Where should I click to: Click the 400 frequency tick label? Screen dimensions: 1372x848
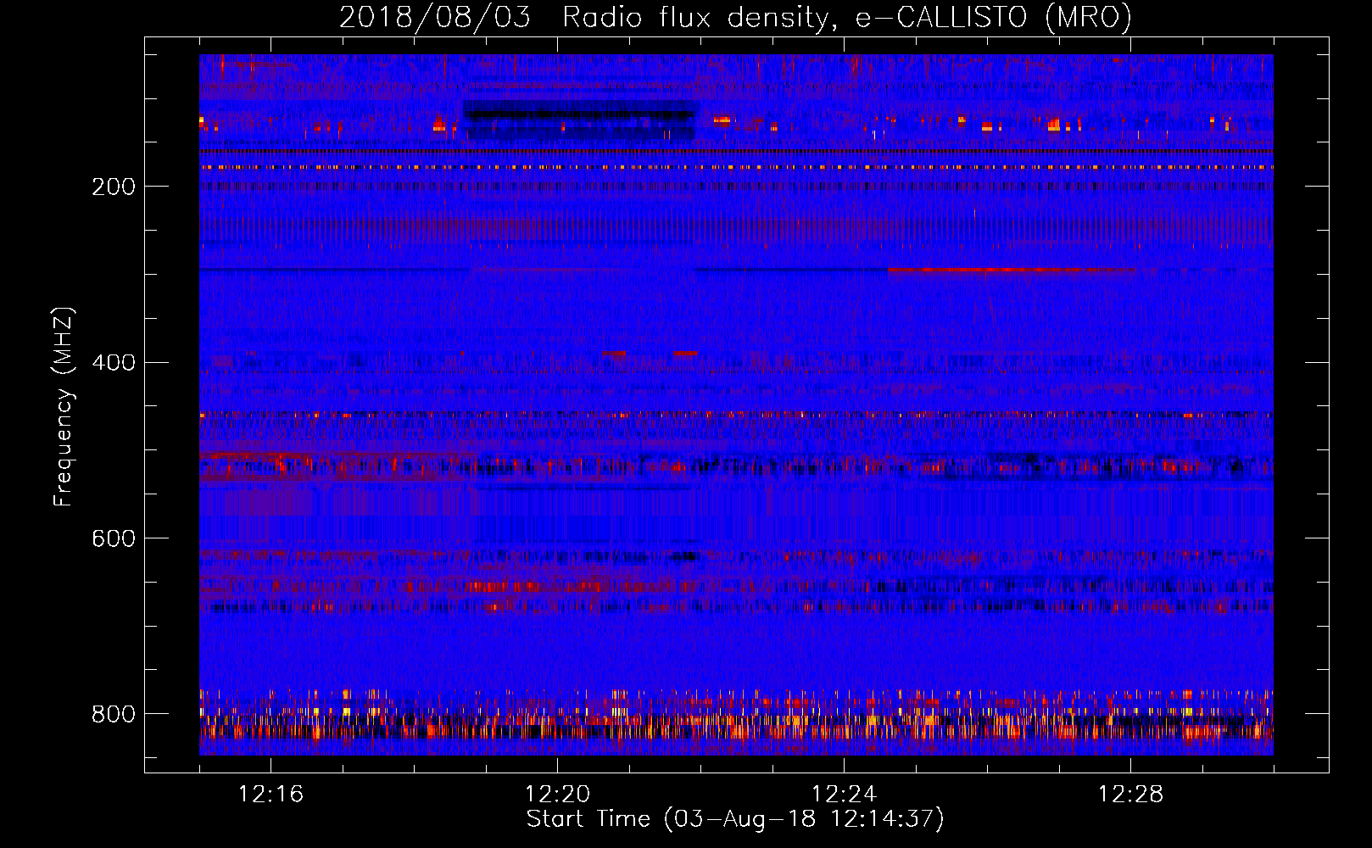(114, 363)
